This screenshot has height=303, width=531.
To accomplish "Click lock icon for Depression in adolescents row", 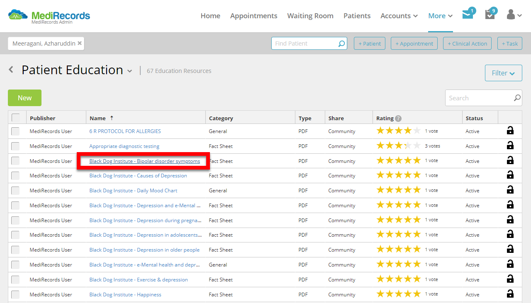I will [510, 234].
